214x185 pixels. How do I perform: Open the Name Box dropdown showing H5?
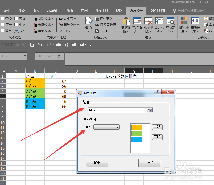(x=25, y=56)
